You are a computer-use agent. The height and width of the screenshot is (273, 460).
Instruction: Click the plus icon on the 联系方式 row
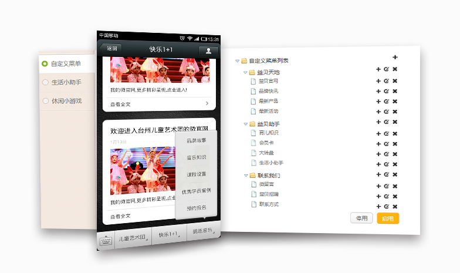[378, 207]
